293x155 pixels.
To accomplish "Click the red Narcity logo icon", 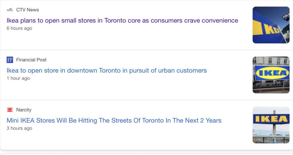I will [10, 110].
